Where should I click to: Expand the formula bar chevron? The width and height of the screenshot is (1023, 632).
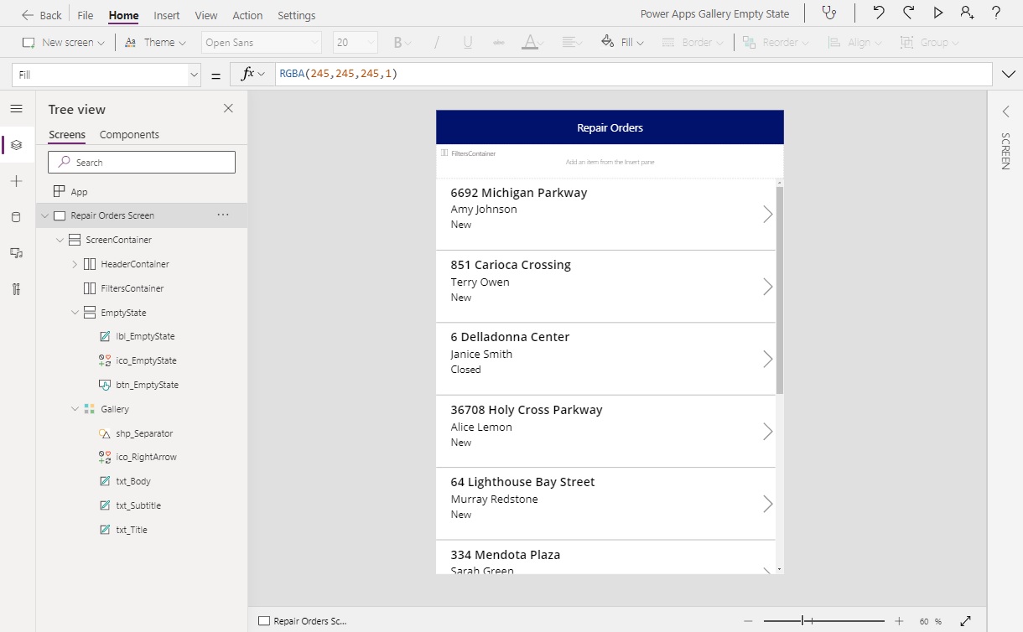1008,75
